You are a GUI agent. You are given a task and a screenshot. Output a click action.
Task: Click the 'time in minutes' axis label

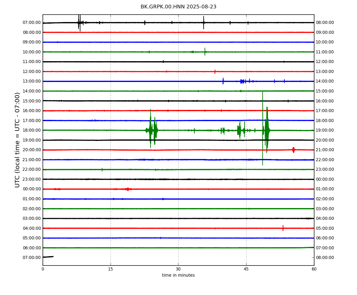coord(178,275)
